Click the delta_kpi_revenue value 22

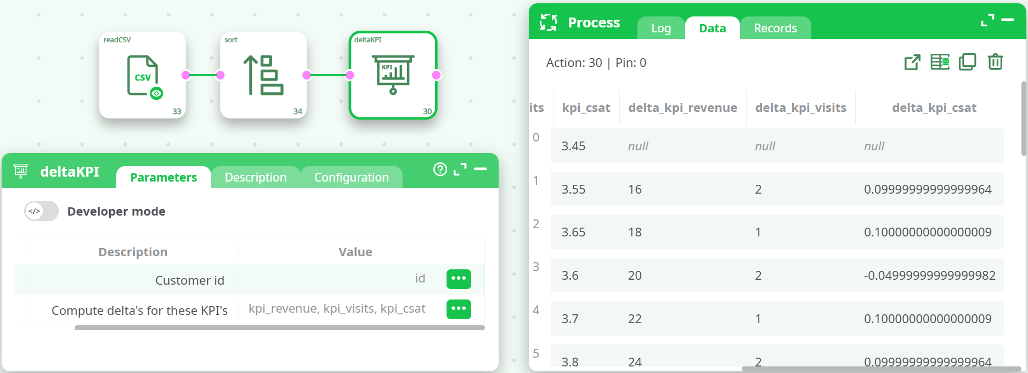click(635, 319)
